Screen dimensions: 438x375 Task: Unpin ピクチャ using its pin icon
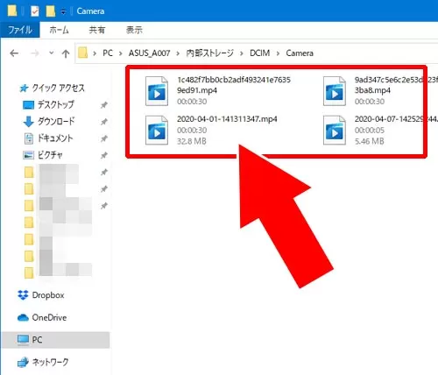[104, 155]
